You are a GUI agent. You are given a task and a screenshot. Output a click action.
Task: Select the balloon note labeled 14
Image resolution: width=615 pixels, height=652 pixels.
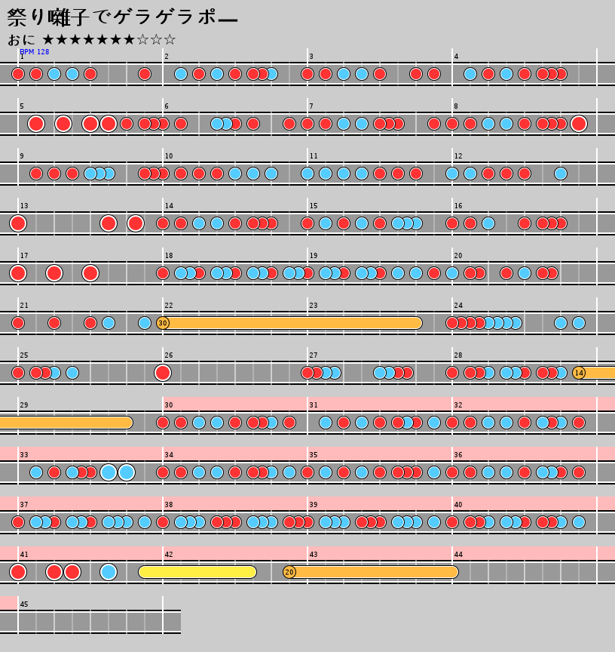579,373
